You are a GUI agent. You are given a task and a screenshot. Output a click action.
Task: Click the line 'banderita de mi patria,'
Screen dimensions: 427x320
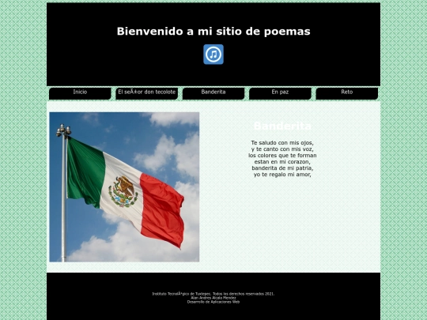282,168
